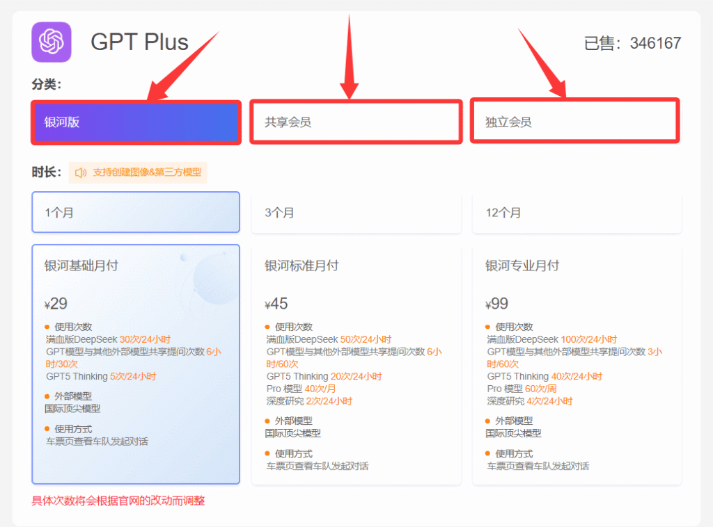This screenshot has height=527, width=713.
Task: Choose the 12个月 duration option
Action: tap(577, 213)
